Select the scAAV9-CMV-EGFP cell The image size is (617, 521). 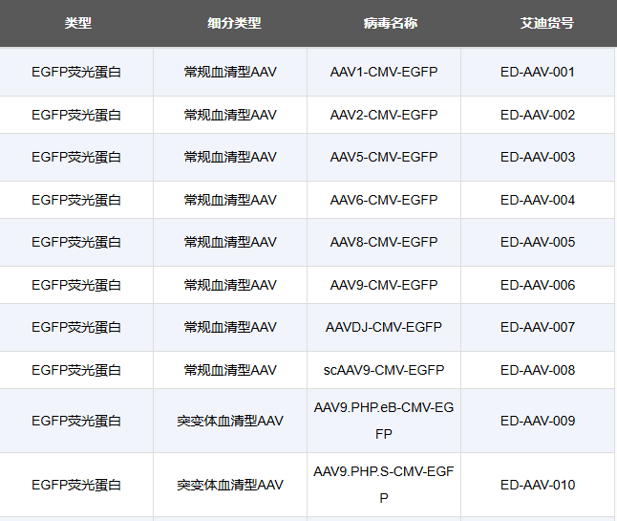tap(384, 370)
